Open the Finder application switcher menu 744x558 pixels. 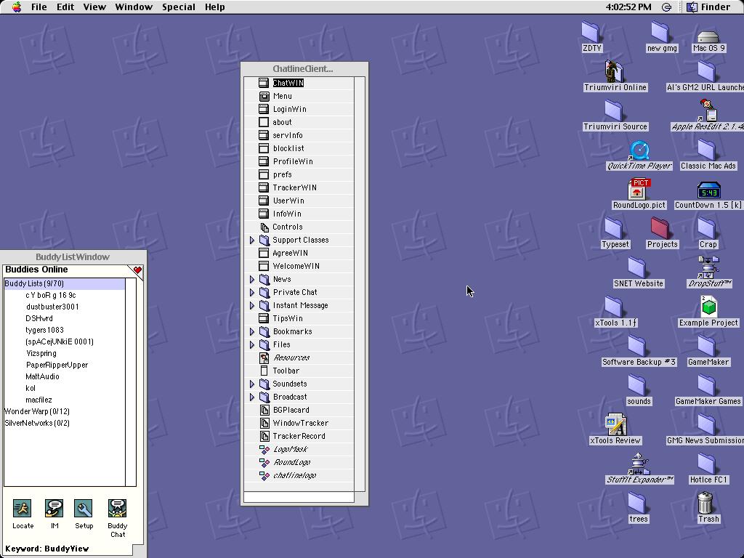click(709, 7)
